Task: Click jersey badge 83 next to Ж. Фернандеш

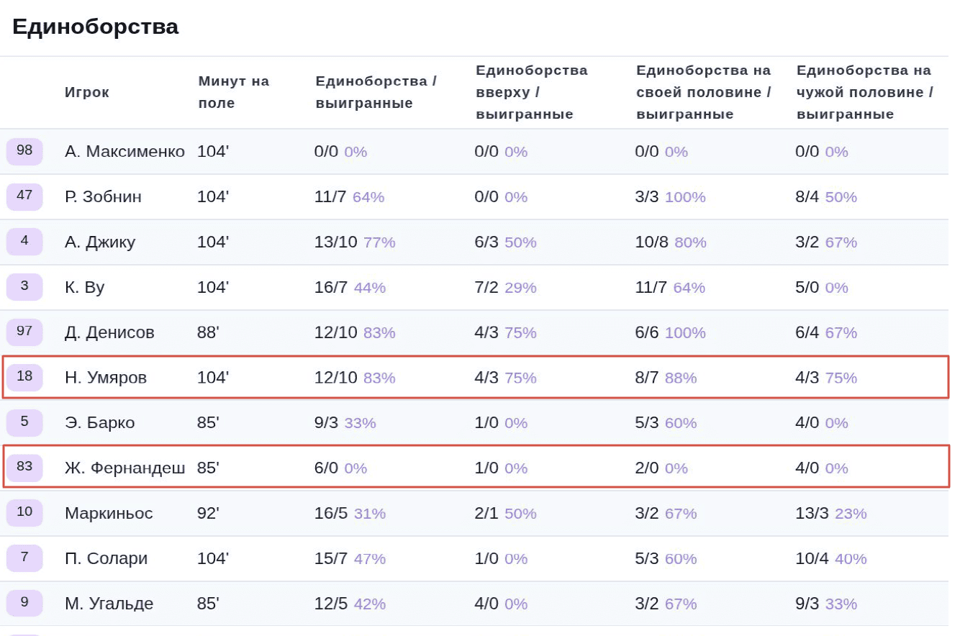Action: 24,468
